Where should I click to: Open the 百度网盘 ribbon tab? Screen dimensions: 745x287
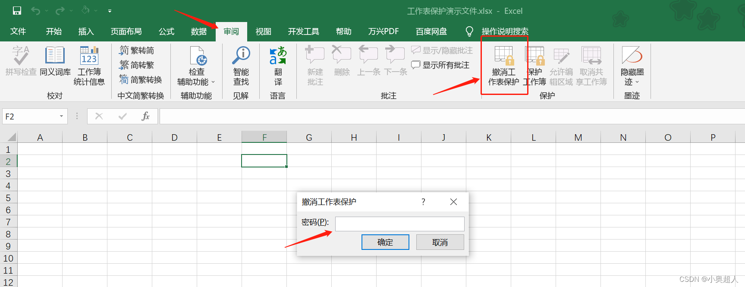[431, 32]
